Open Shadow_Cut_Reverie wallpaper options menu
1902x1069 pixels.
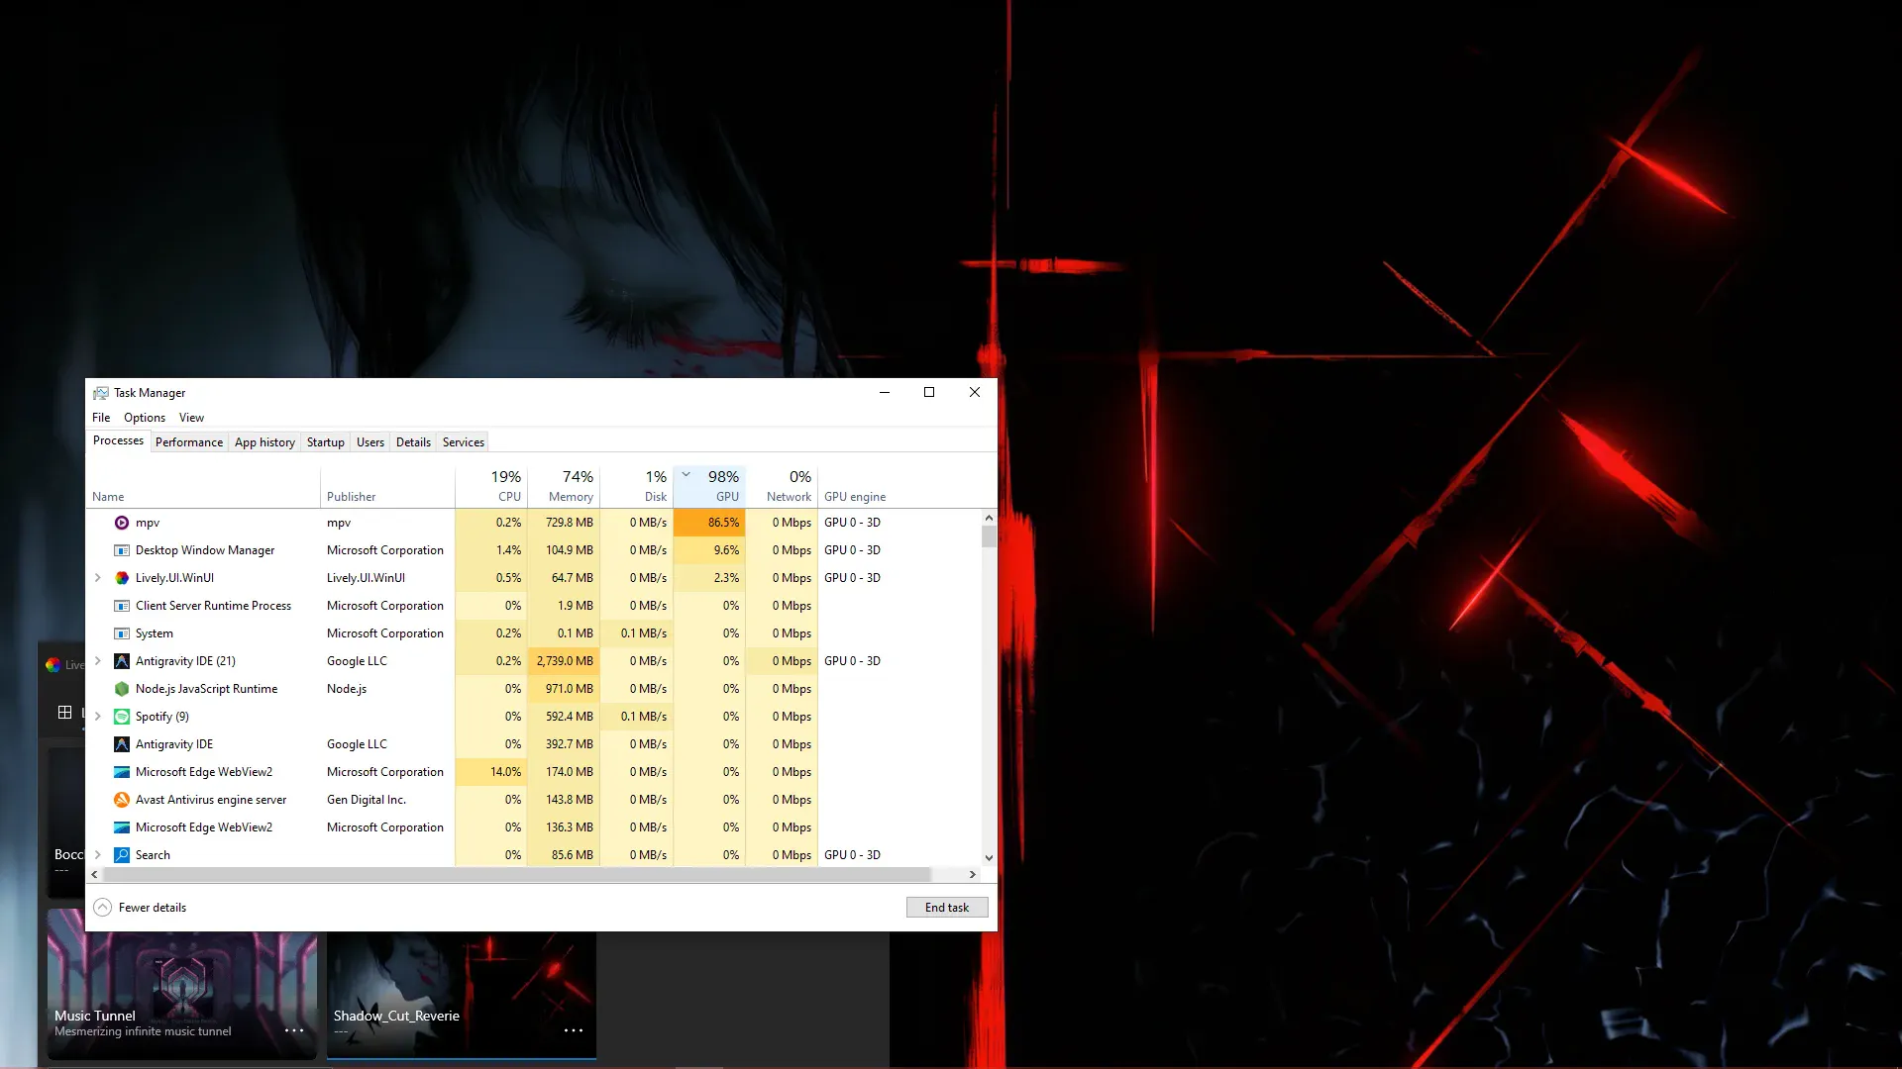click(x=574, y=1030)
